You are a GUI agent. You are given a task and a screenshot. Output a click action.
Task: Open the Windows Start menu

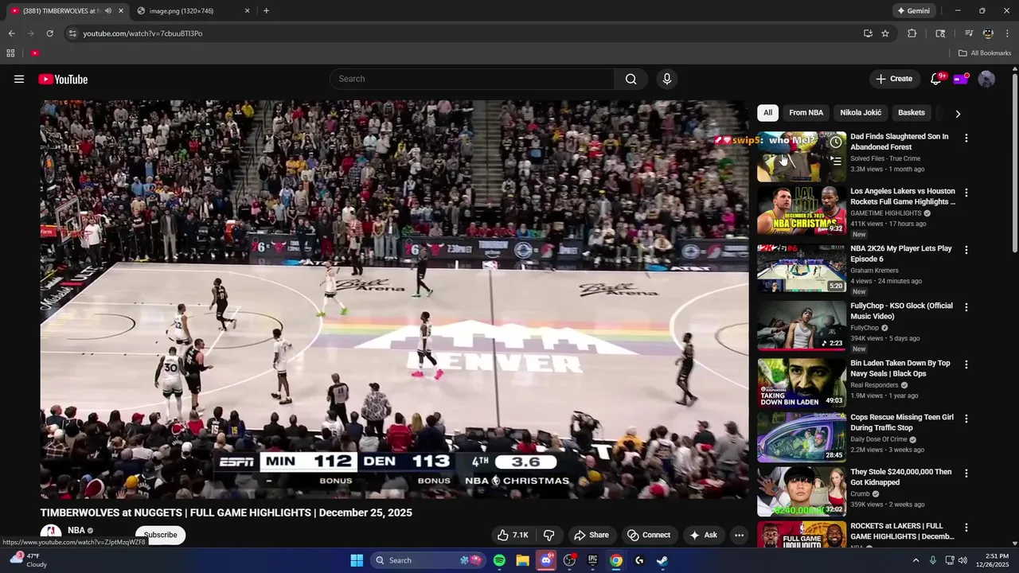(x=357, y=560)
